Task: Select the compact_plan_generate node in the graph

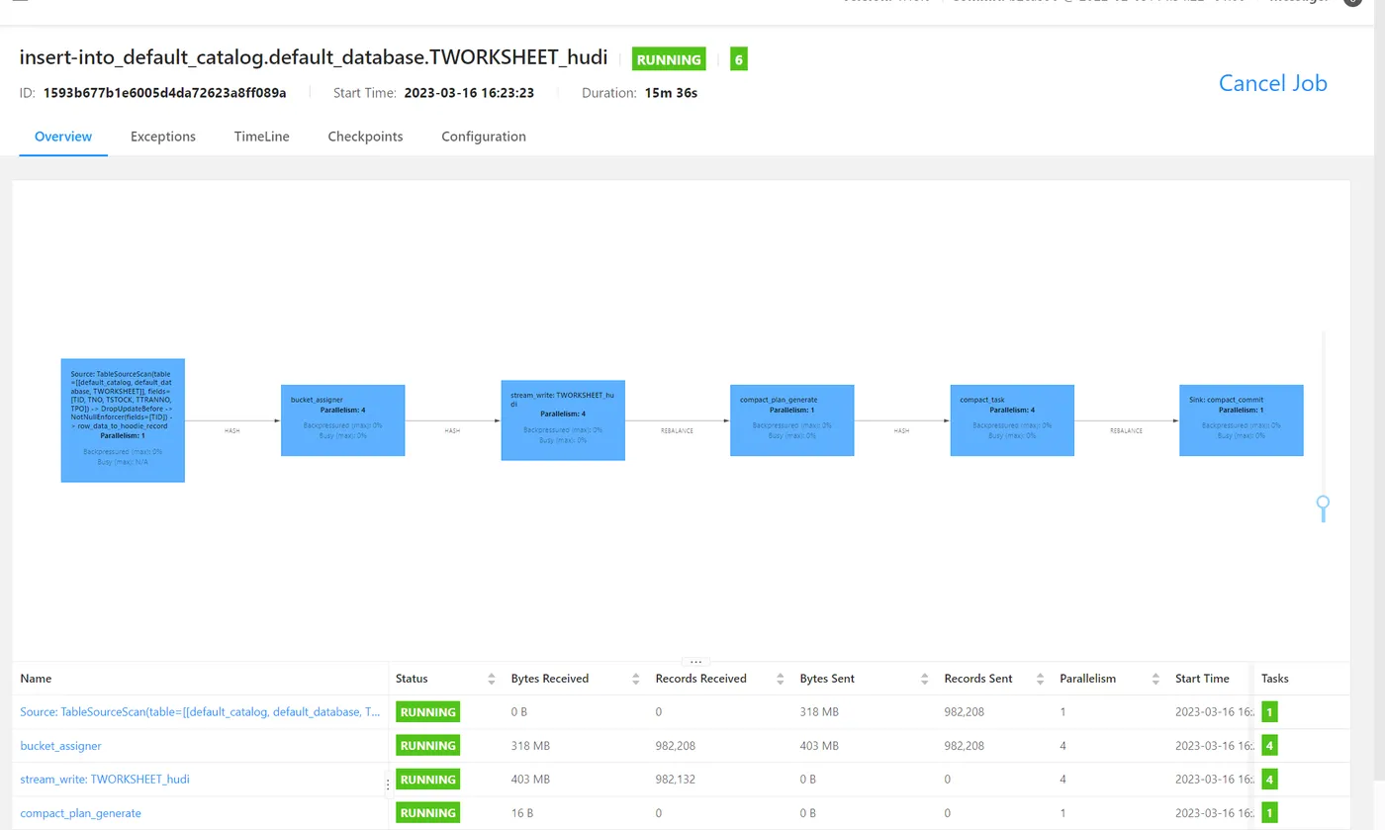Action: [x=792, y=420]
